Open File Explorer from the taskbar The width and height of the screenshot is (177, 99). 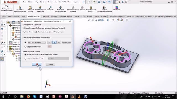22,97
